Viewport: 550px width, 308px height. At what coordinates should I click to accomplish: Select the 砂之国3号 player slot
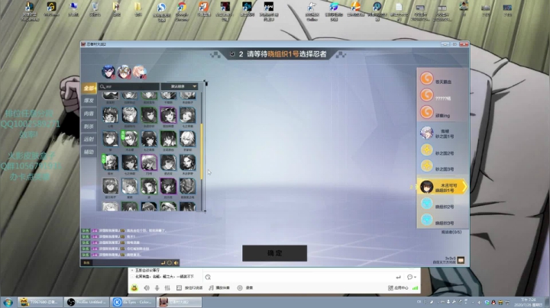click(442, 167)
